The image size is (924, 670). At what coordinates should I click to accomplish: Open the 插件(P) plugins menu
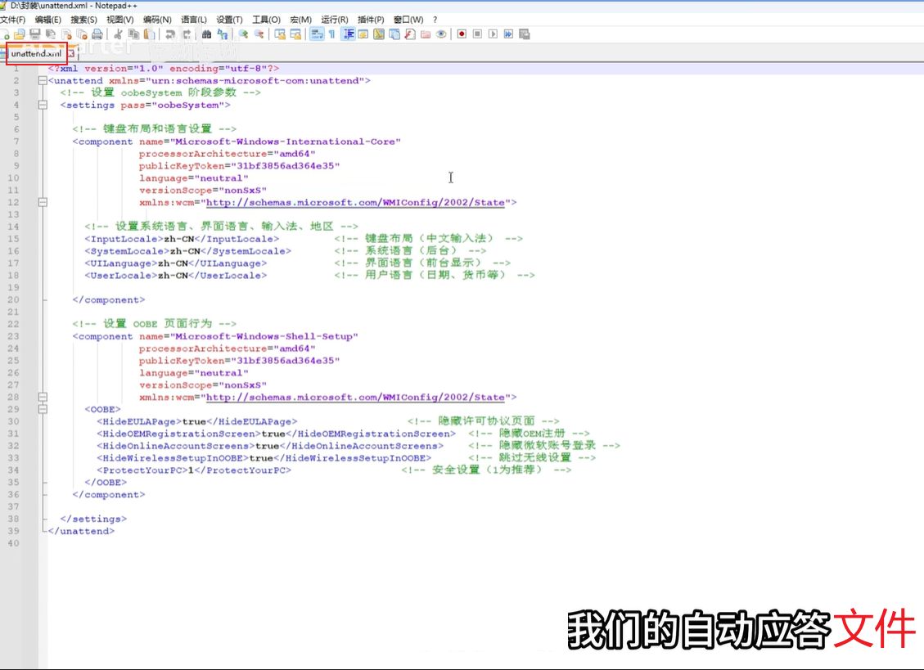click(371, 19)
